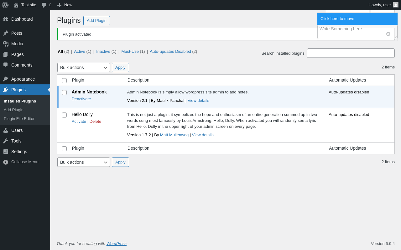
Task: Click the Appearance paintbrush icon
Action: (x=6, y=79)
